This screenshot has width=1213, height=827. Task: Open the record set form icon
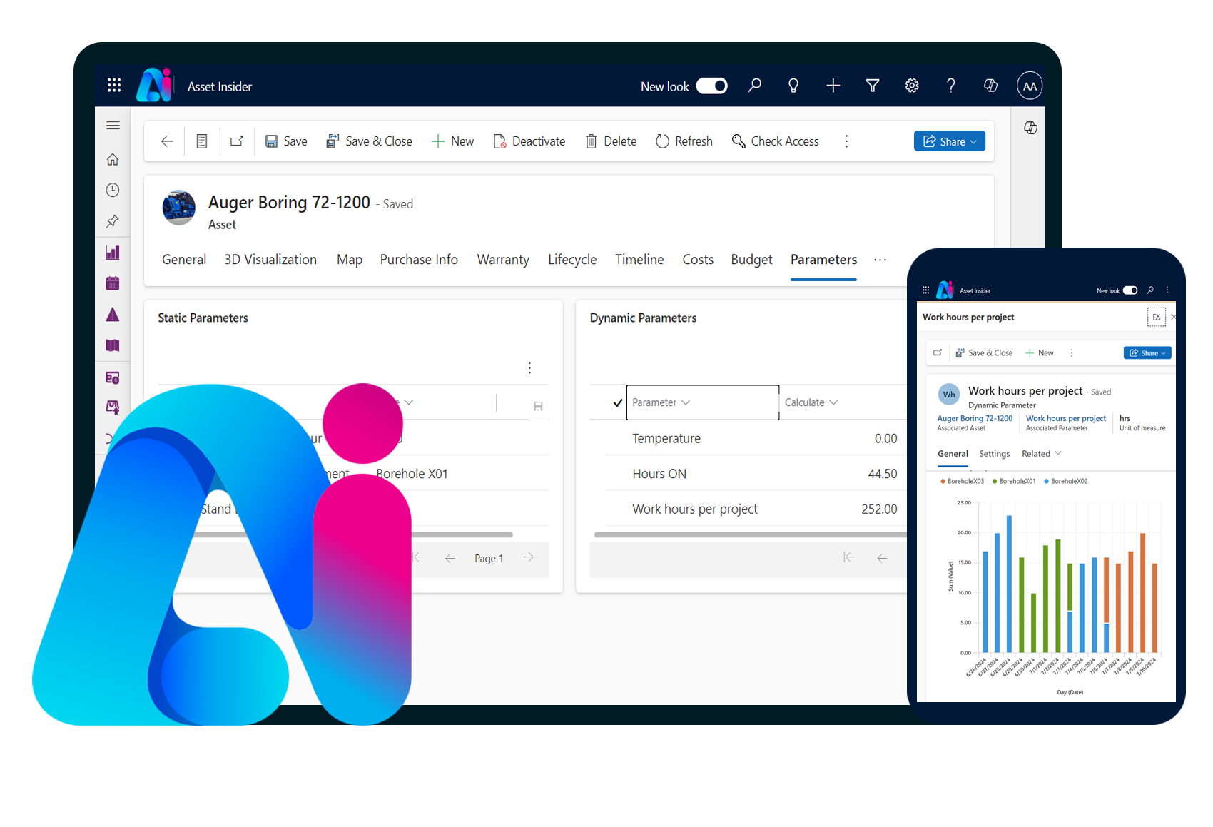pyautogui.click(x=202, y=141)
